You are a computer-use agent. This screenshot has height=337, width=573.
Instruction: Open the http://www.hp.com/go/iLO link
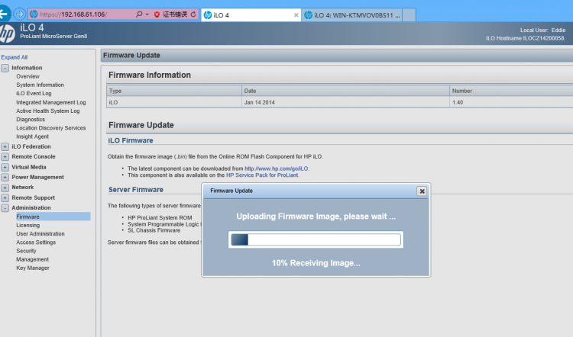coord(277,168)
